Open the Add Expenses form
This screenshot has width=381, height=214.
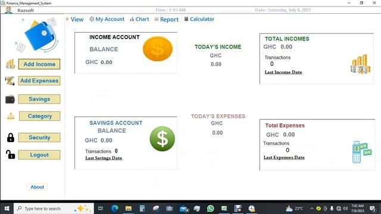pos(39,81)
